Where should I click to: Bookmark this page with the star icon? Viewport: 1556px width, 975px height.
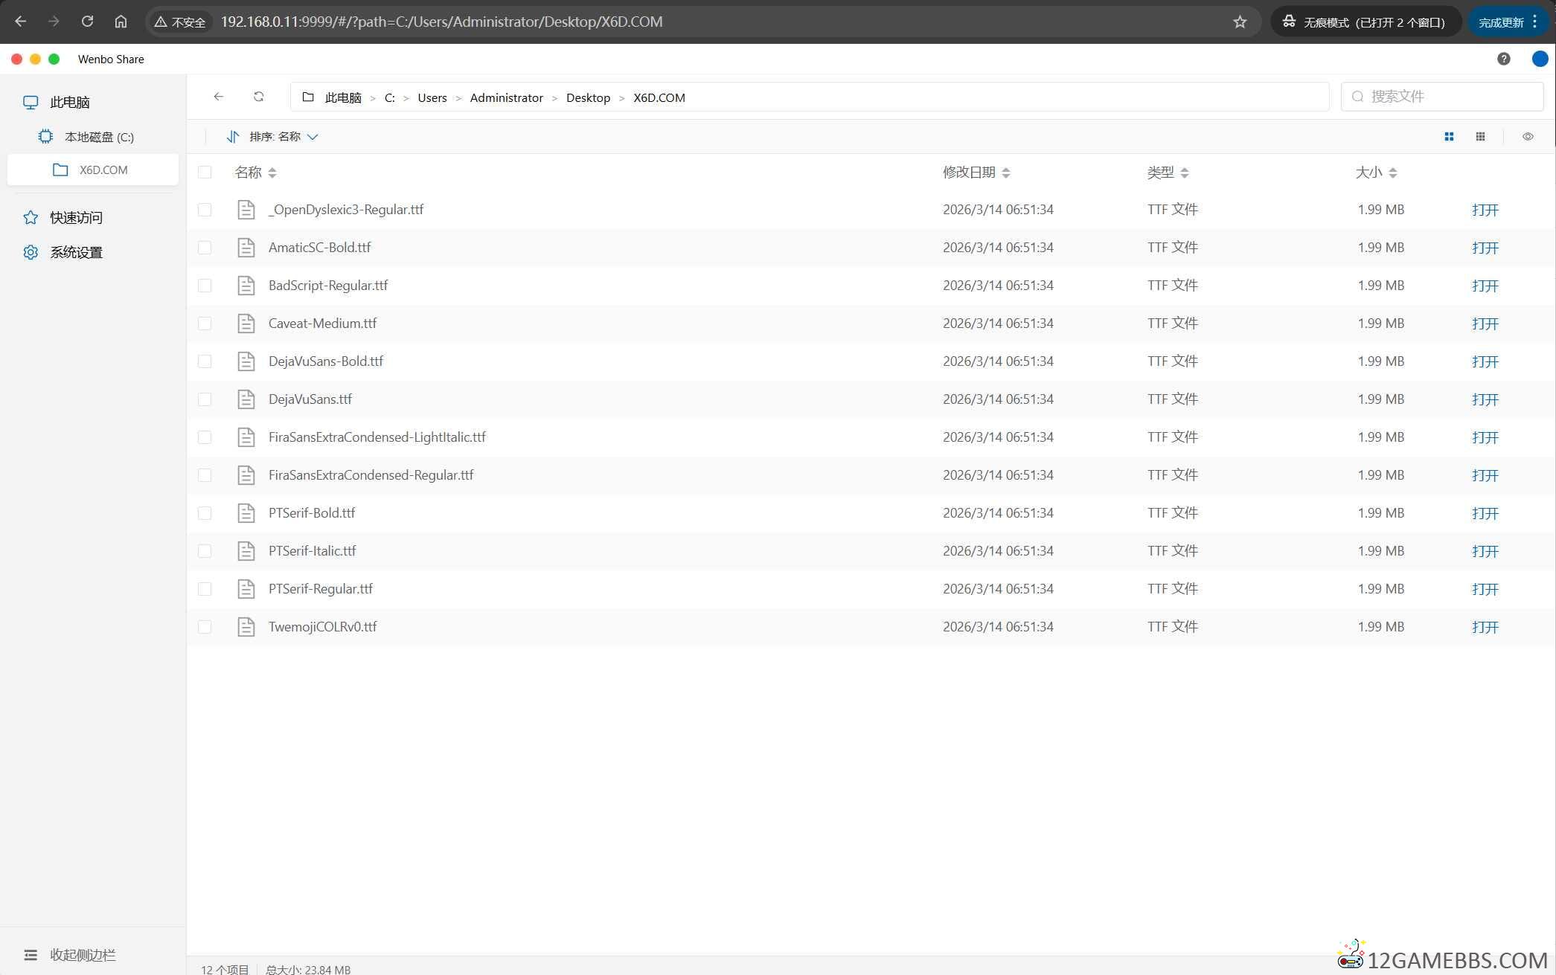pyautogui.click(x=1240, y=22)
